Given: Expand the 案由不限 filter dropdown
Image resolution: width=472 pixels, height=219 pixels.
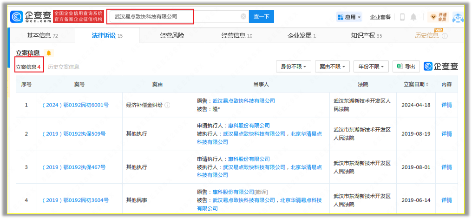Looking at the screenshot, I should coord(332,66).
